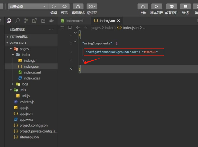Open project details list icon

pos(185,6)
